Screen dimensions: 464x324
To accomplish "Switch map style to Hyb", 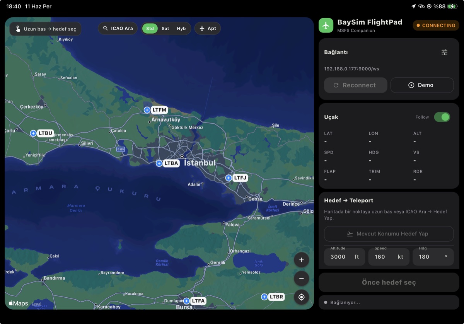I will tap(181, 29).
